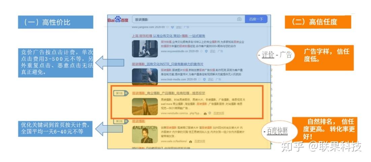This screenshot has width=371, height=162.
Task: Click the www.wuyuweistudio.cn URL
Action: (174, 51)
